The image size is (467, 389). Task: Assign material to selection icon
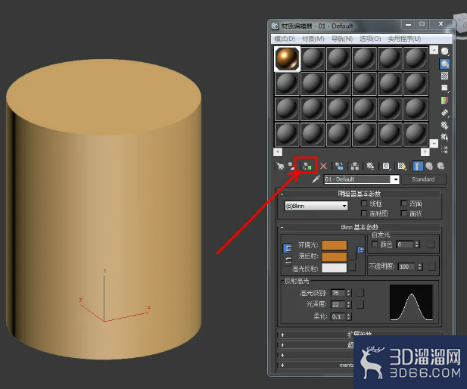tap(307, 166)
